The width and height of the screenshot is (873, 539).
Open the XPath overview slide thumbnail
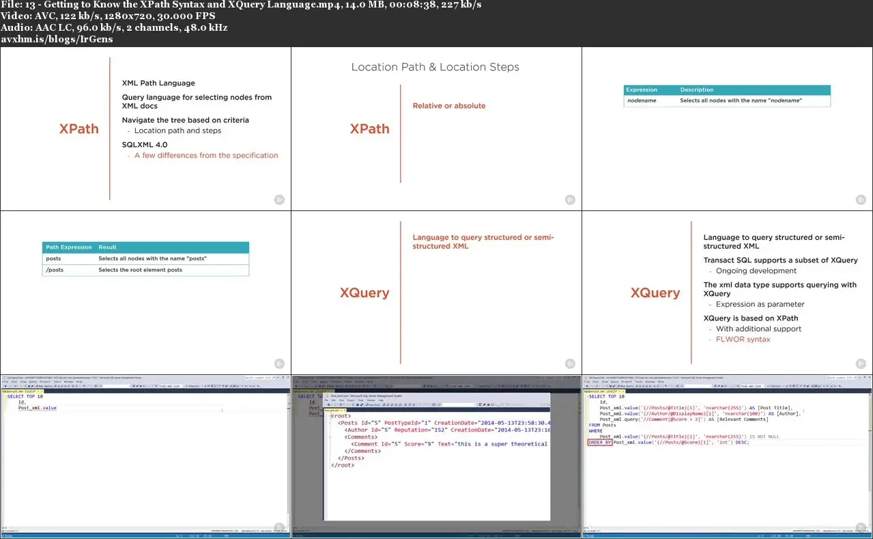coord(145,128)
